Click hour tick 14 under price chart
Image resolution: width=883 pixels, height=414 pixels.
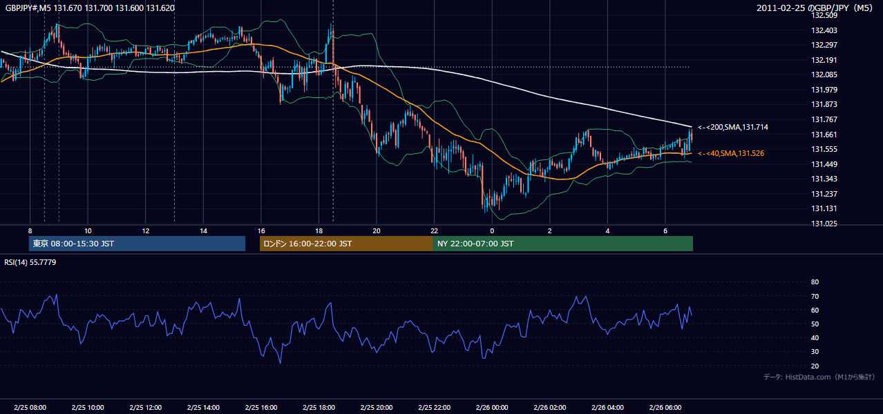coord(203,230)
